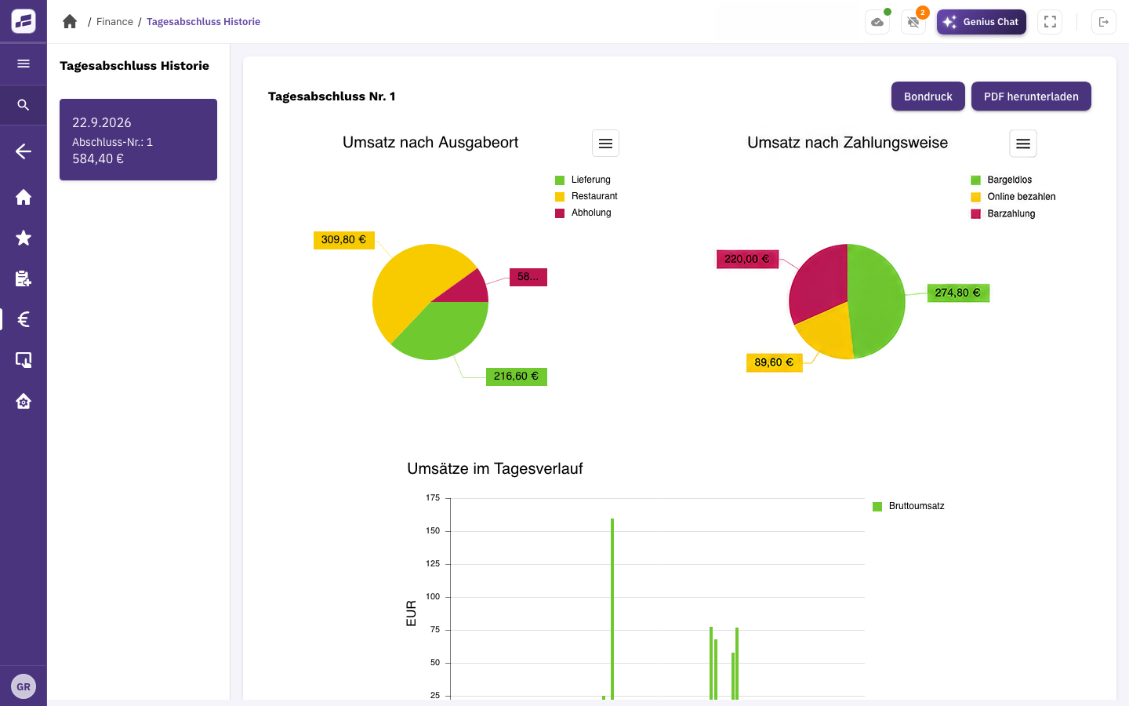Open search from the sidebar magnifier icon
The image size is (1129, 706).
pos(24,104)
